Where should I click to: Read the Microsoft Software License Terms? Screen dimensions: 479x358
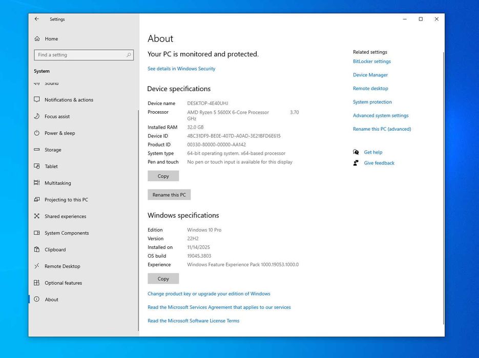(x=193, y=321)
